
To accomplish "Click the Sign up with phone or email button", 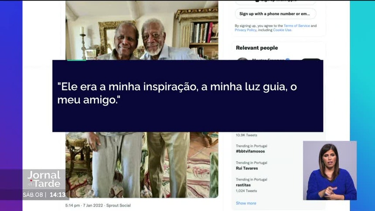I will [275, 14].
